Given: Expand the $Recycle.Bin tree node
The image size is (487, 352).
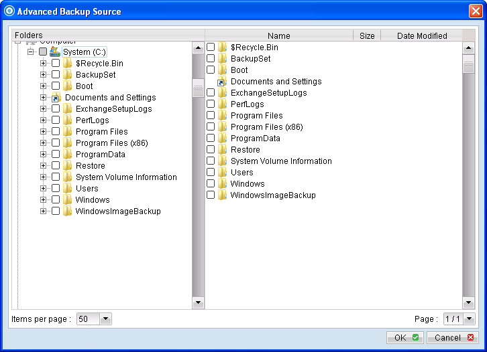Looking at the screenshot, I should coord(43,63).
